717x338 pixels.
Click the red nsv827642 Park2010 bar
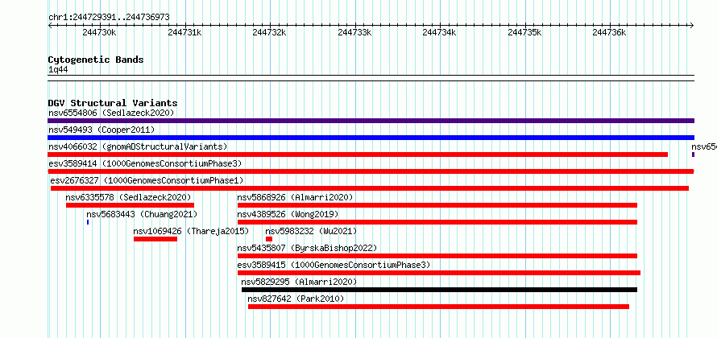(x=438, y=307)
